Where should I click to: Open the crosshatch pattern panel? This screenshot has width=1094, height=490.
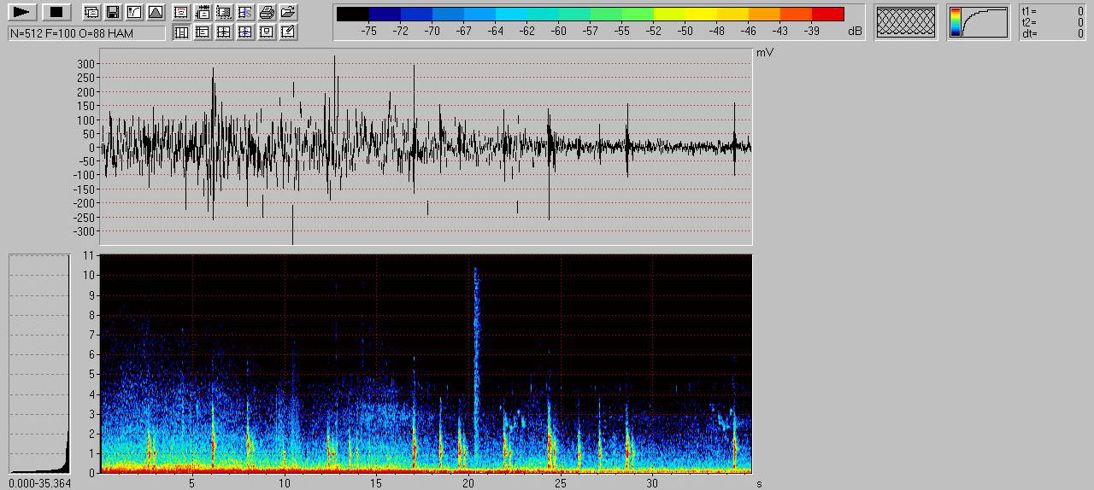click(905, 22)
